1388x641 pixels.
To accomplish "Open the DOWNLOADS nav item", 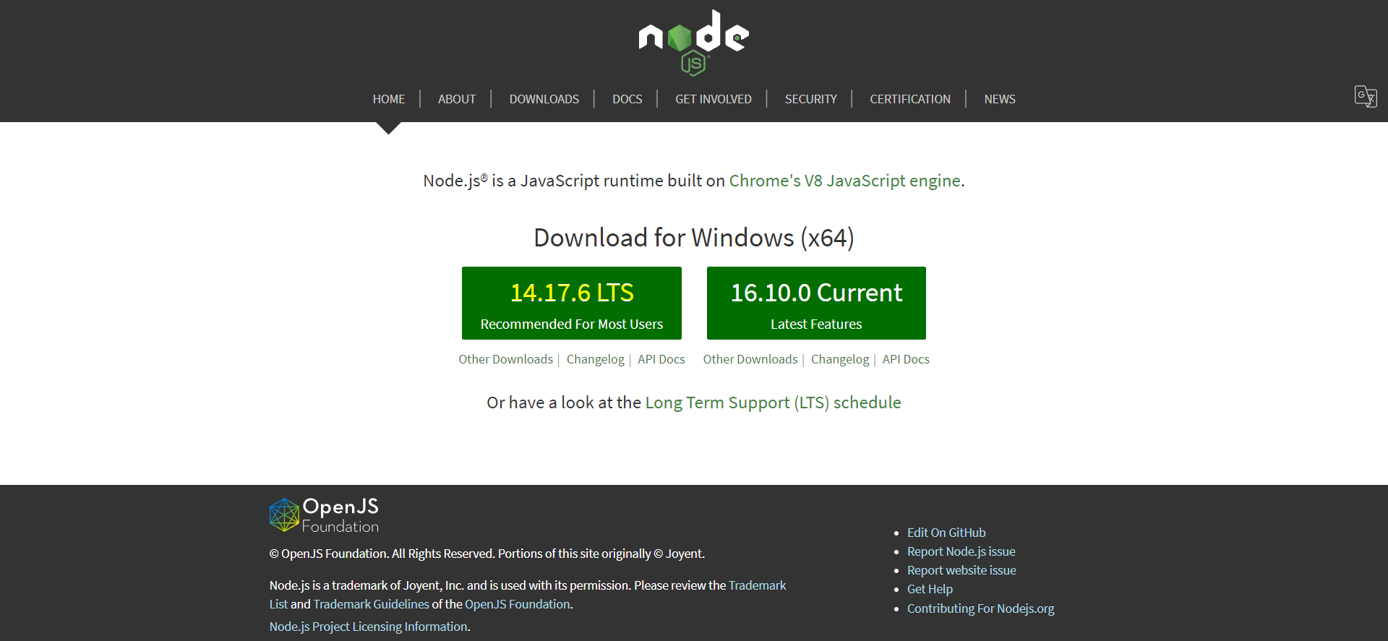I will click(544, 99).
